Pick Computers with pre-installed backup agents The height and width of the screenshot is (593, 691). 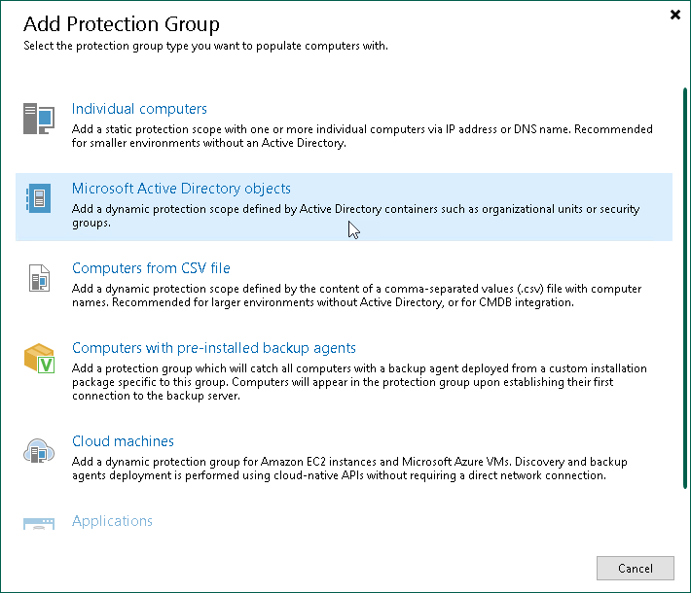click(x=214, y=348)
